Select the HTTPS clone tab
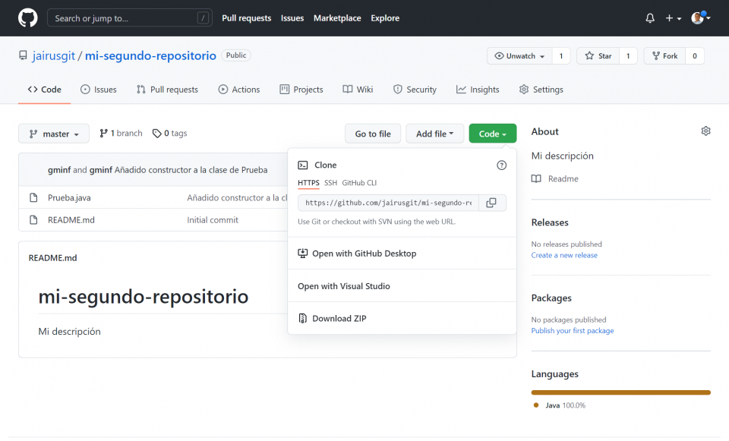729x441 pixels. point(308,183)
